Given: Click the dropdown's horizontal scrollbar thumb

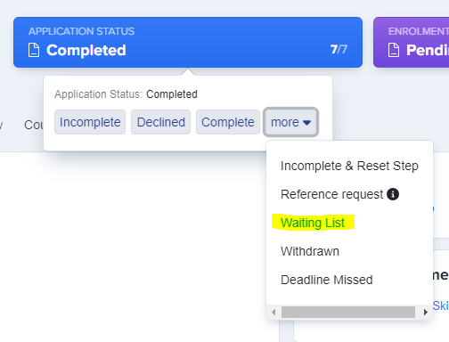Looking at the screenshot, I should [x=348, y=312].
